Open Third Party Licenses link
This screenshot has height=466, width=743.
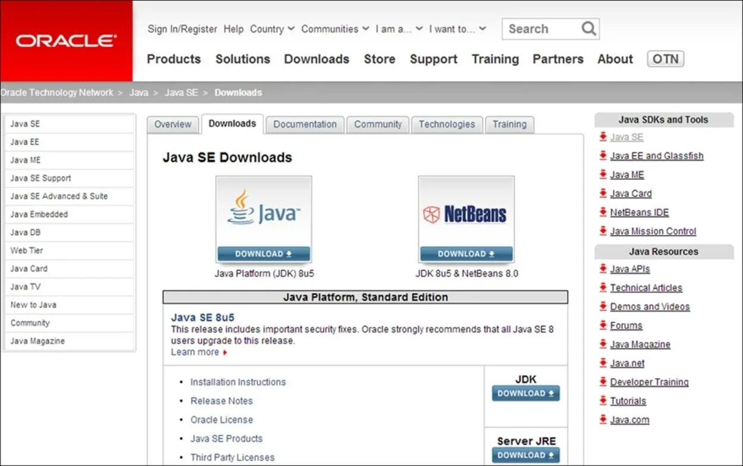point(232,458)
